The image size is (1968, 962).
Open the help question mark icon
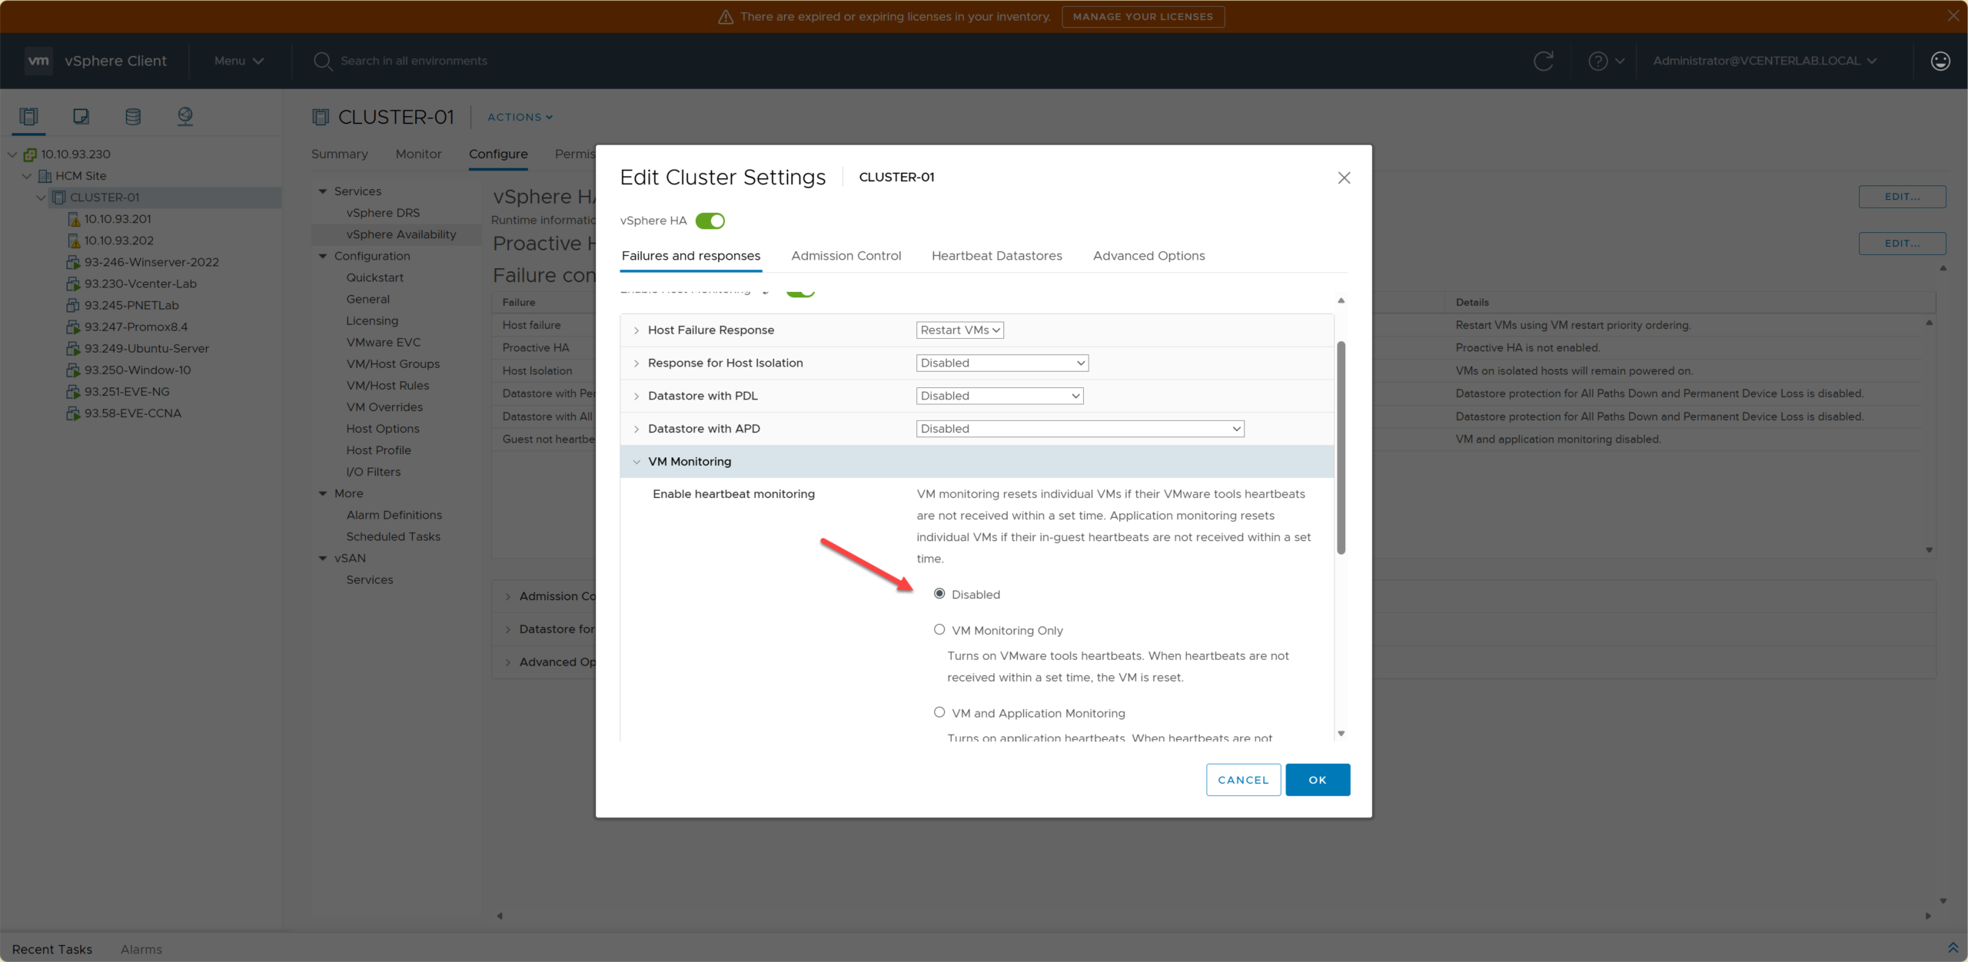click(x=1597, y=61)
